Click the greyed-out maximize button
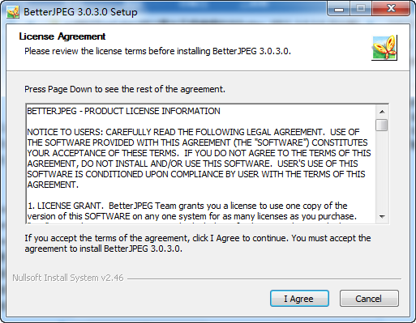 (x=361, y=9)
